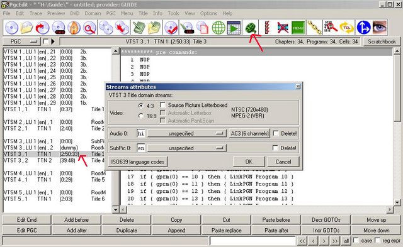Click the disc with document pages icon
Image resolution: width=403 pixels, height=247 pixels.
click(x=203, y=28)
